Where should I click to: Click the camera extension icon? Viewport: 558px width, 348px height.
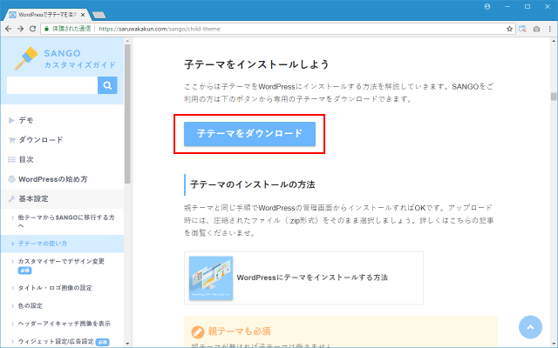(536, 29)
